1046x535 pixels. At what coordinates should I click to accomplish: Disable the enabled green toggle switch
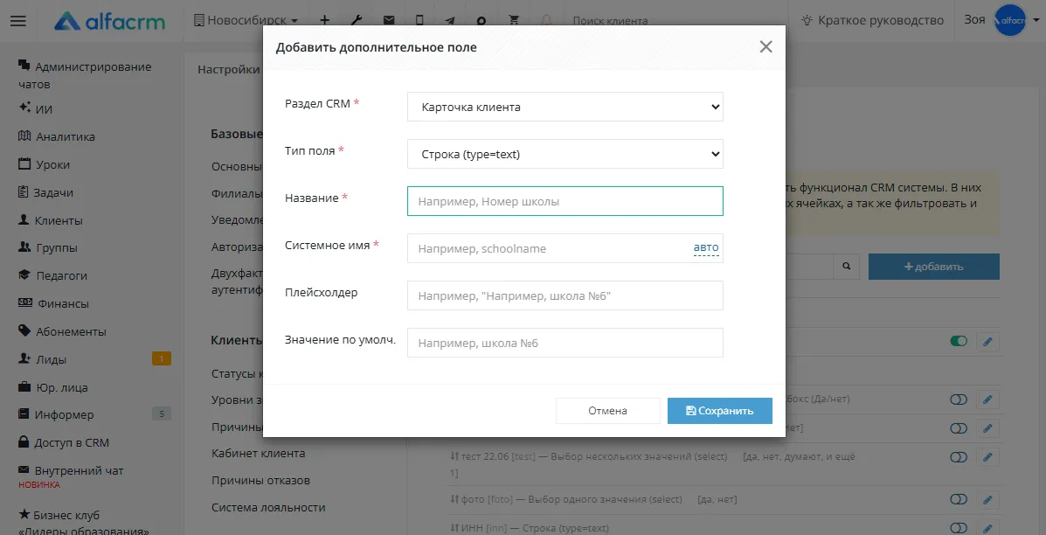click(959, 342)
